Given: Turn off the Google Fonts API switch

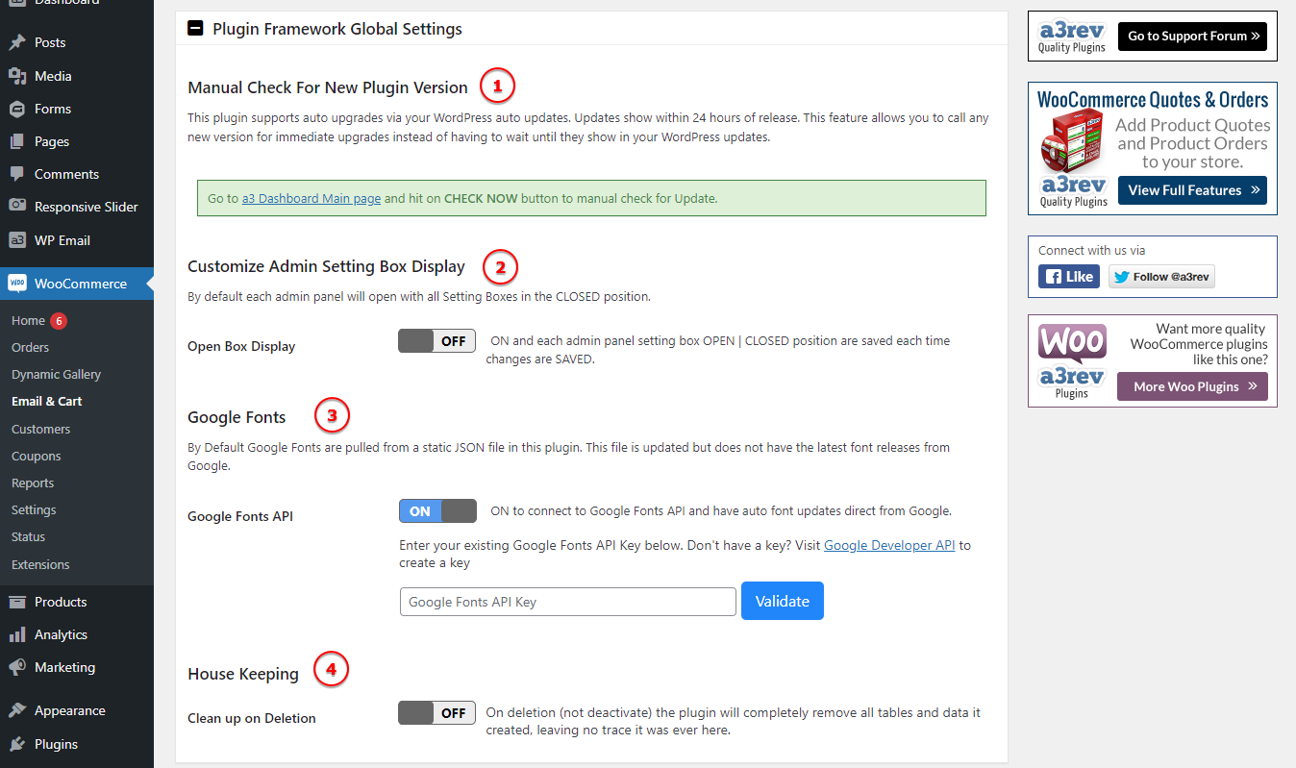Looking at the screenshot, I should click(x=437, y=511).
